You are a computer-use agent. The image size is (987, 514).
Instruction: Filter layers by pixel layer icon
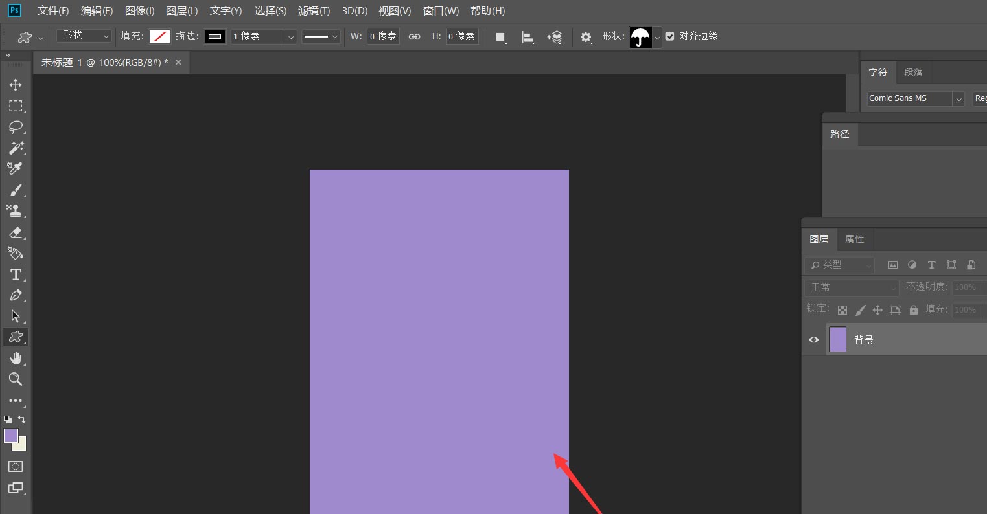point(893,265)
